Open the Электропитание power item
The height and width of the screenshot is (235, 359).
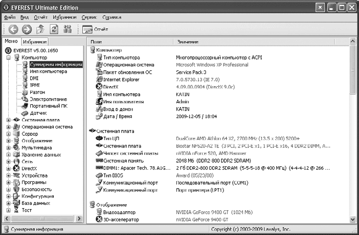click(x=48, y=99)
